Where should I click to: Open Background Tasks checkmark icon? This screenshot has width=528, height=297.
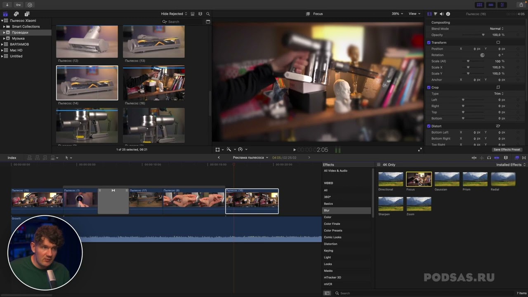pyautogui.click(x=30, y=5)
